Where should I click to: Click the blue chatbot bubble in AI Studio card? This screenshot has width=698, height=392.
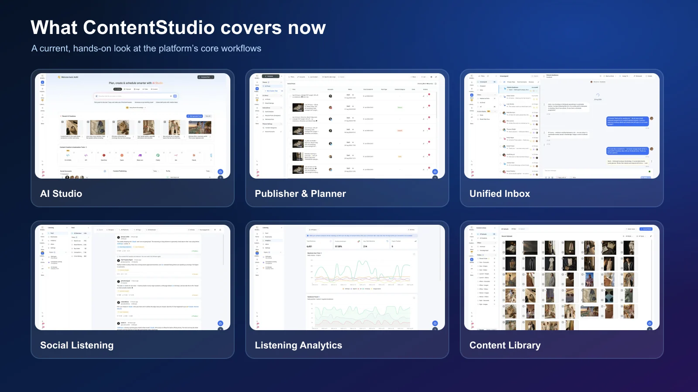(220, 172)
